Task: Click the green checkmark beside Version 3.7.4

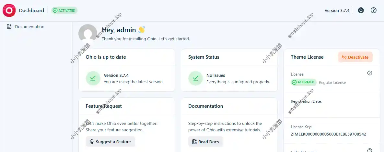Action: [93, 78]
